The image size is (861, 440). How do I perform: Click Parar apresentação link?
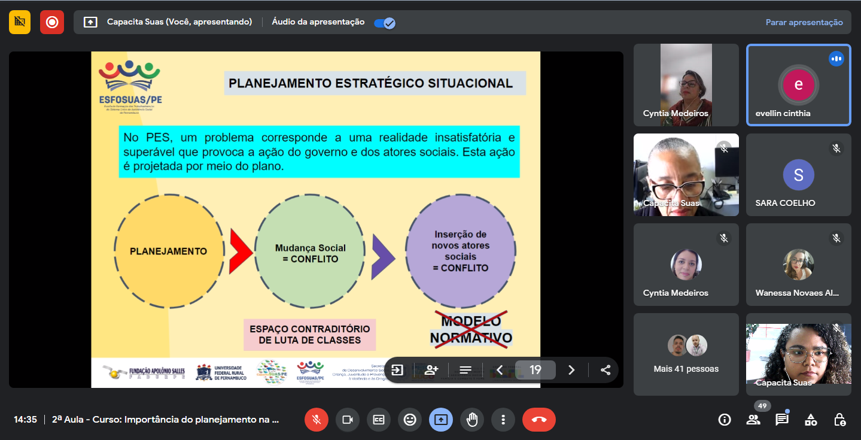click(x=804, y=22)
